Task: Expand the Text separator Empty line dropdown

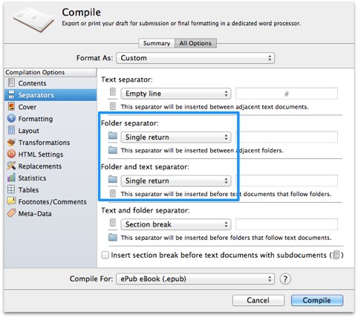Action: coord(176,94)
